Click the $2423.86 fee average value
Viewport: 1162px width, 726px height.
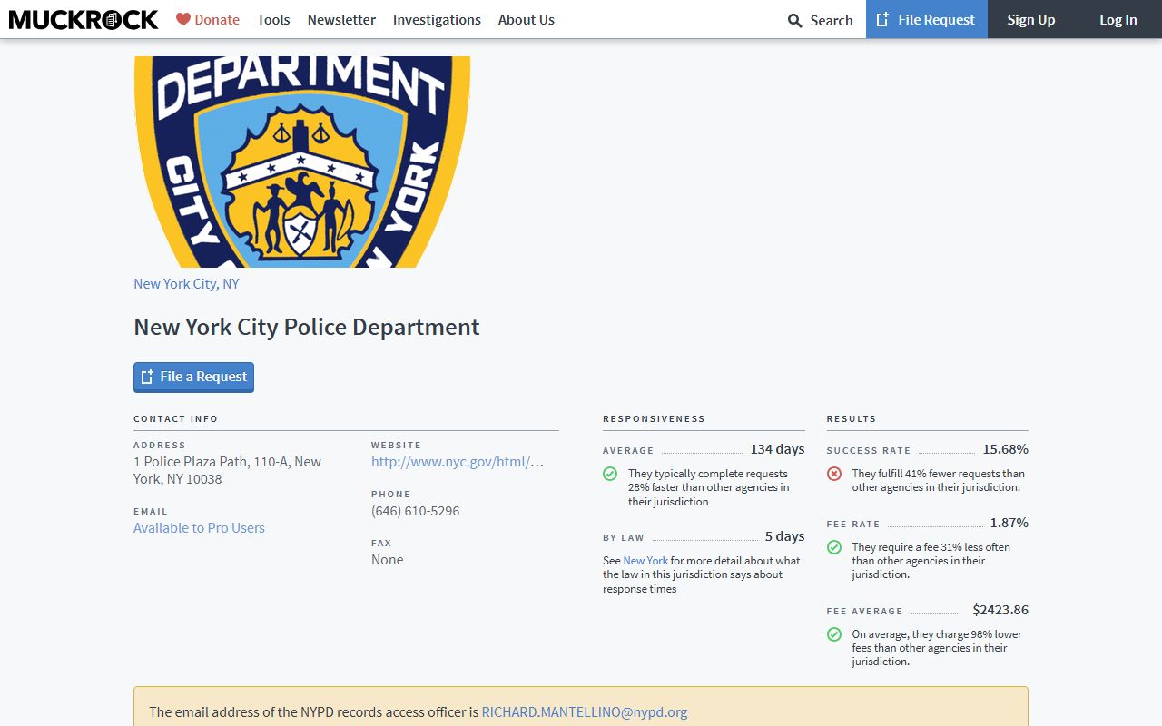click(1000, 610)
